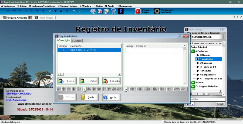
Task: Select 4-Produtos in the tree
Action: (x=205, y=71)
